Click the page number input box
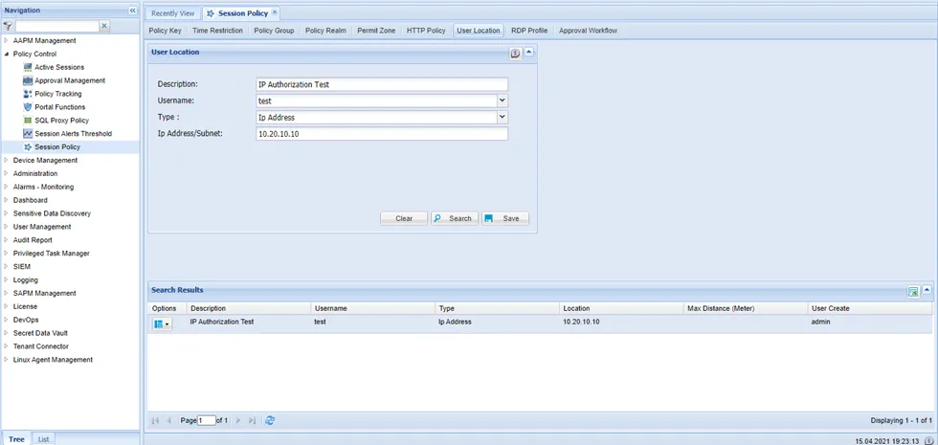 tap(207, 420)
